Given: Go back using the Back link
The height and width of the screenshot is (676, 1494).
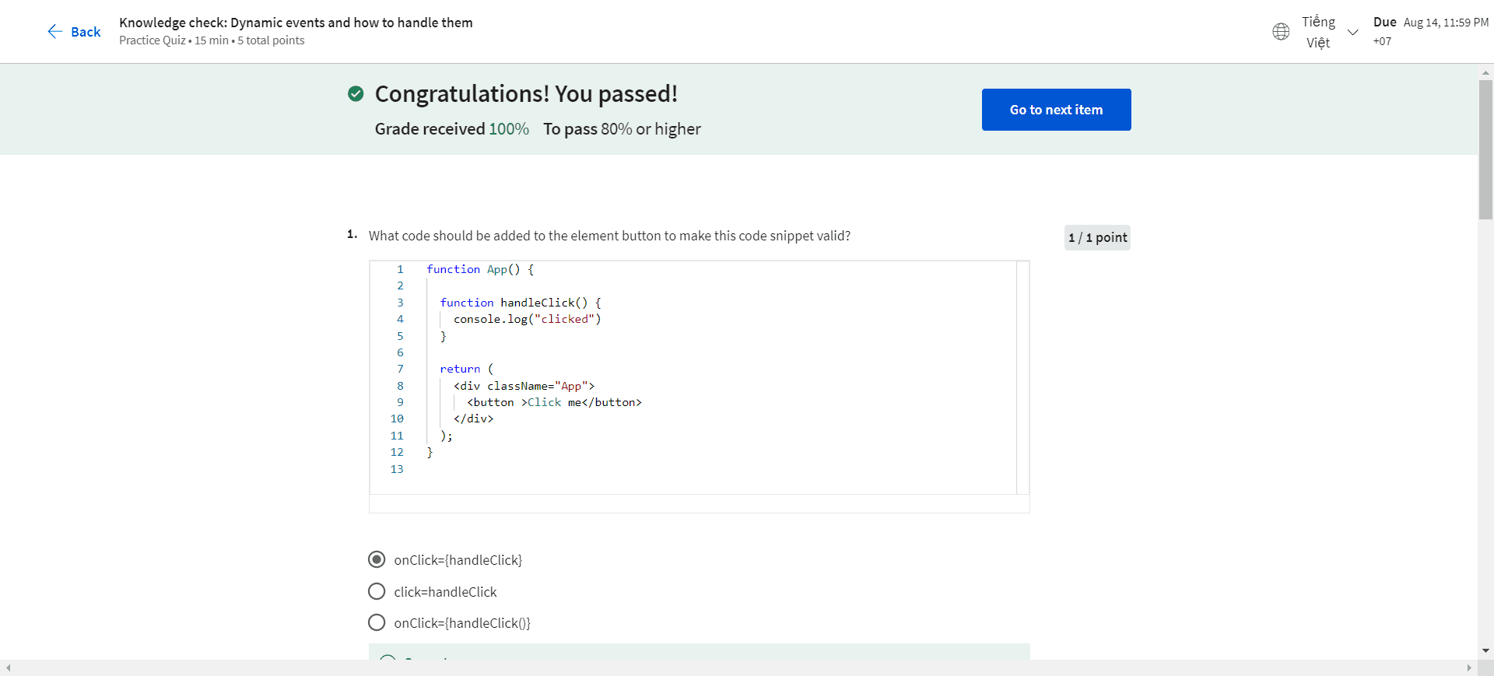Looking at the screenshot, I should [86, 32].
